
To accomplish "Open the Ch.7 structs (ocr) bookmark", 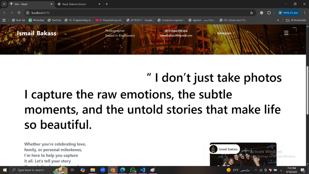I will (x=233, y=20).
